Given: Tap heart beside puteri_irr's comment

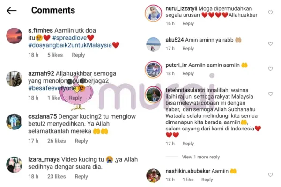Looking at the screenshot, I should (270, 69).
